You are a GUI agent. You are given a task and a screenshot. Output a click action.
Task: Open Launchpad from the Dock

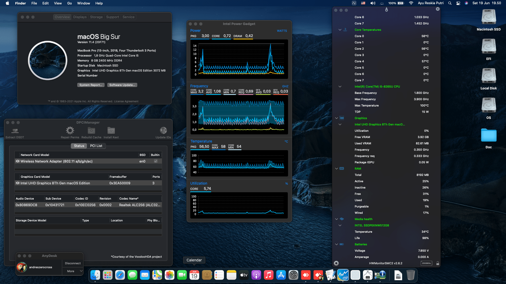point(108,275)
